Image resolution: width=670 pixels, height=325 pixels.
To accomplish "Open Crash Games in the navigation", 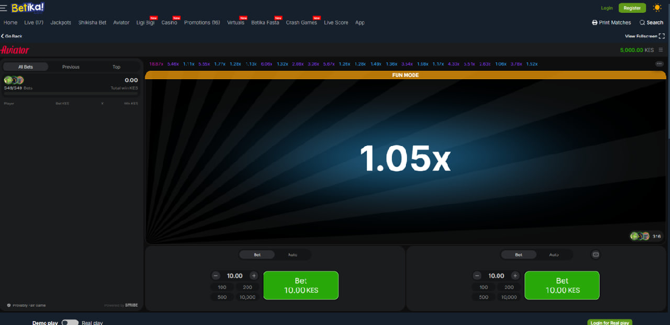I will (301, 23).
